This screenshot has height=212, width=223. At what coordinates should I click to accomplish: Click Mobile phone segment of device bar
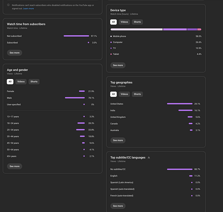[x=137, y=29]
